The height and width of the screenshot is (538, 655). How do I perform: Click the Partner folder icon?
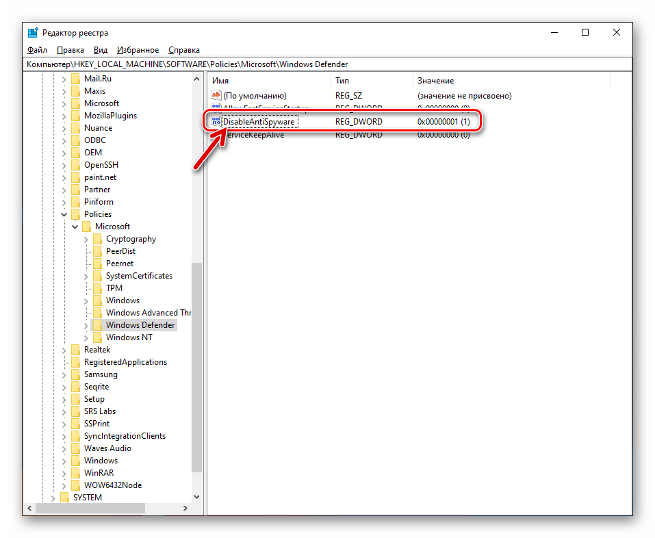point(75,190)
